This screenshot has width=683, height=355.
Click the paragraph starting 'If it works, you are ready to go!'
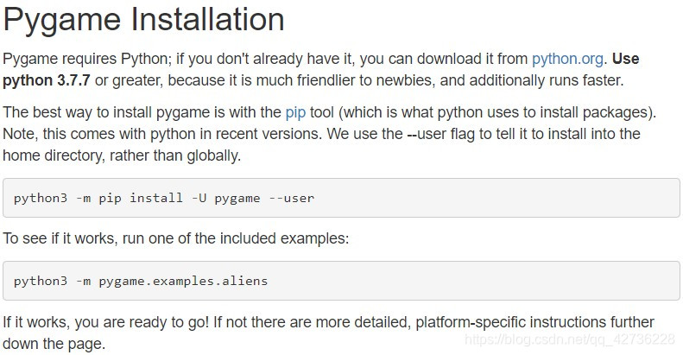click(328, 333)
